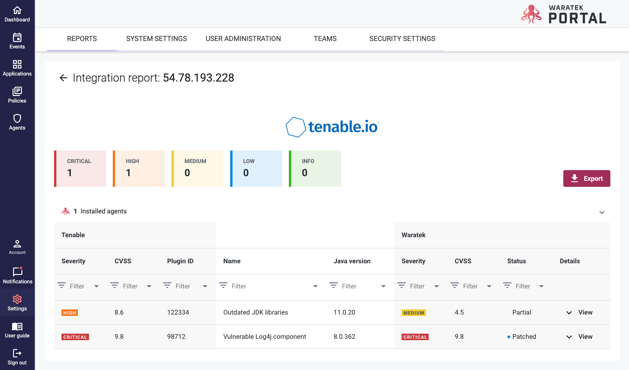Open Policies in sidebar

17,95
